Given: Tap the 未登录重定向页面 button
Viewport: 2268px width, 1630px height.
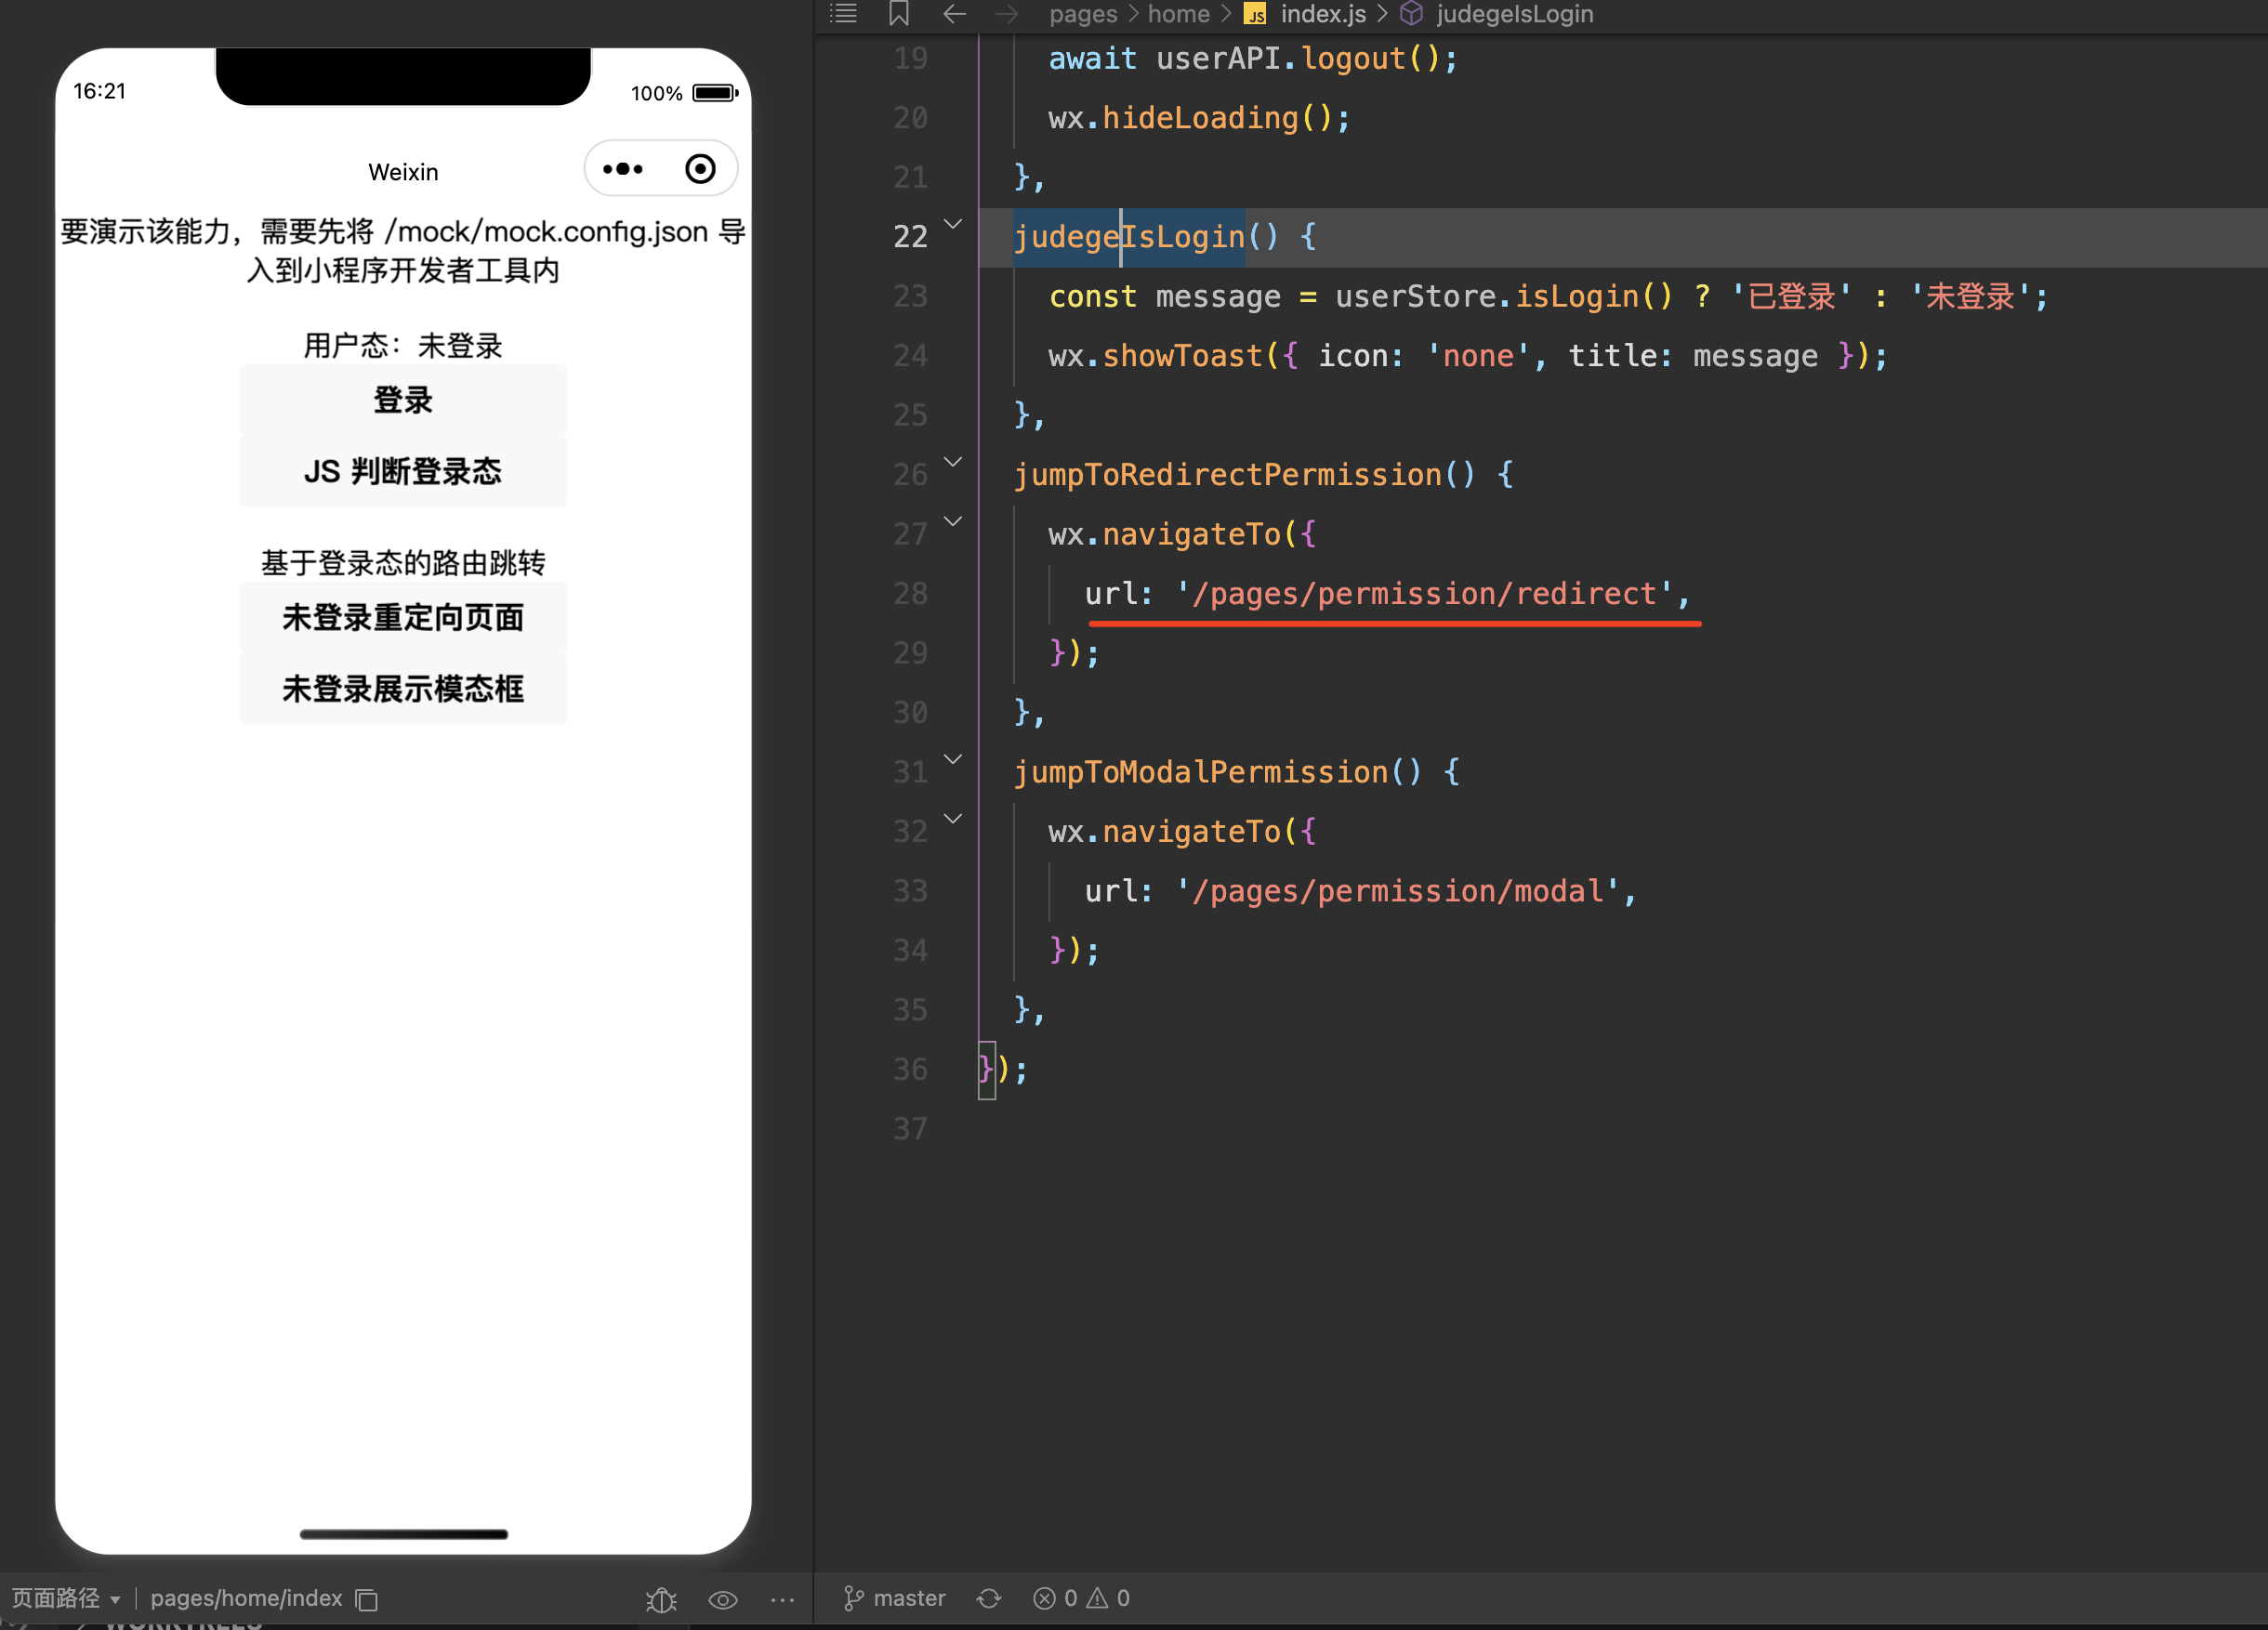Looking at the screenshot, I should pyautogui.click(x=403, y=617).
